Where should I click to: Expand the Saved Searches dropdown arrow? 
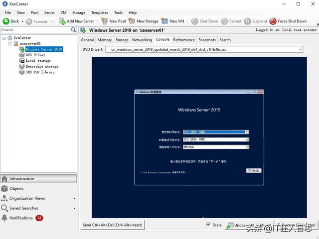(x=74, y=208)
